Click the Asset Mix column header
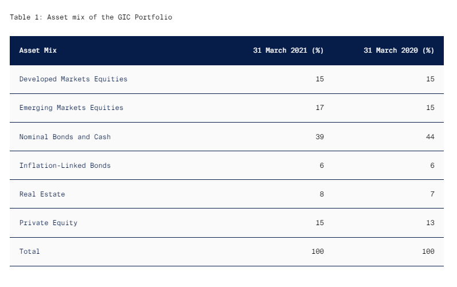457x287 pixels. [x=38, y=50]
